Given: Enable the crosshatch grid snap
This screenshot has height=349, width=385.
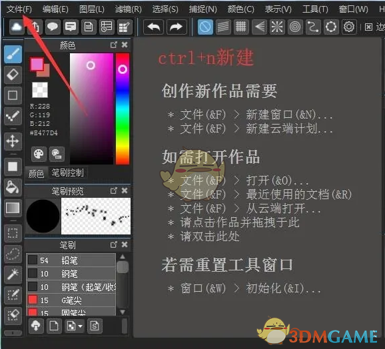Looking at the screenshot, I should pos(241,27).
